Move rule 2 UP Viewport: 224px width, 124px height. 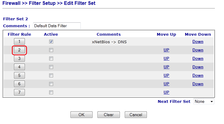pyautogui.click(x=166, y=50)
